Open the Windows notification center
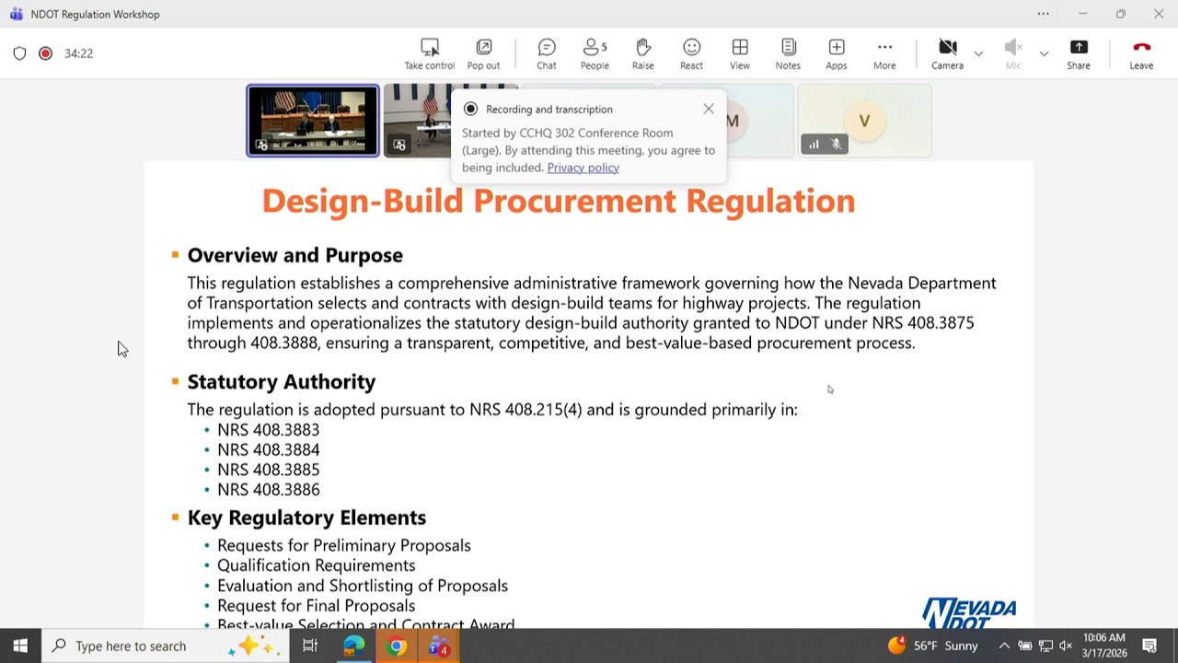 pos(1149,646)
